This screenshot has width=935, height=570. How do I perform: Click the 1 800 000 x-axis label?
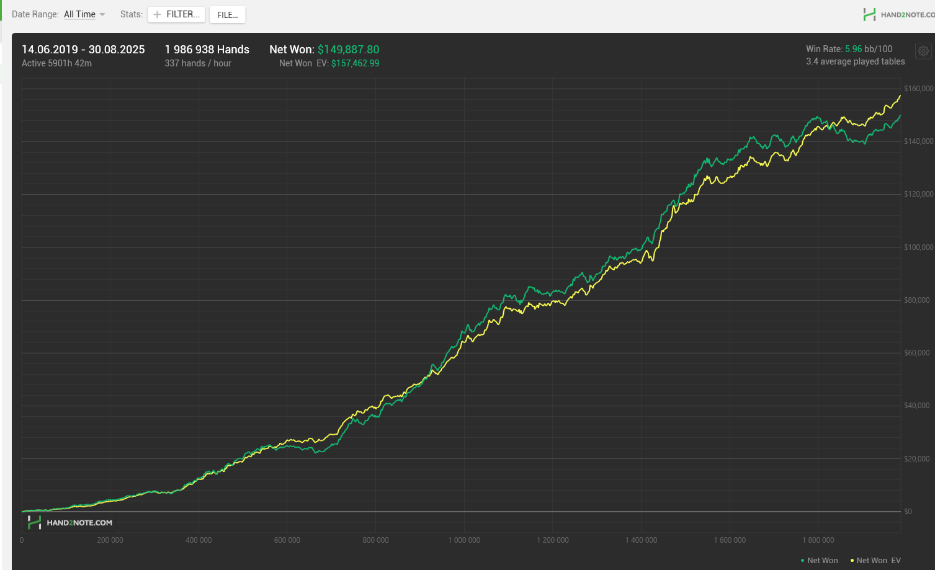pyautogui.click(x=818, y=540)
